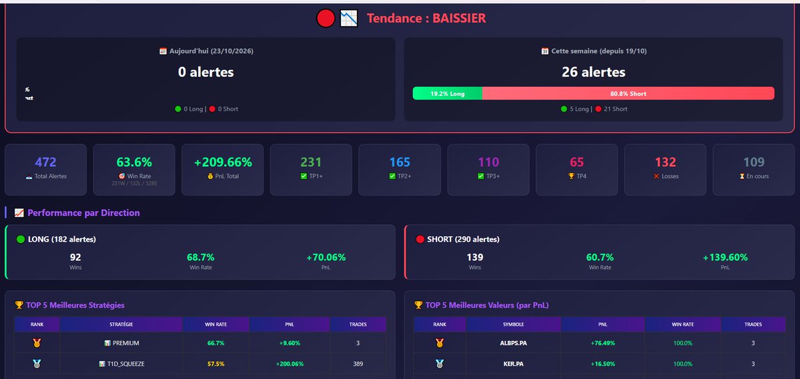Click the red X icon beside Losses
The image size is (800, 379).
pos(656,177)
